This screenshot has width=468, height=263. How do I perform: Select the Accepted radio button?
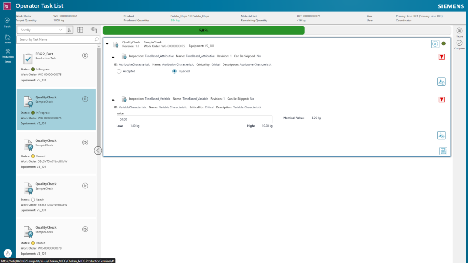(119, 71)
